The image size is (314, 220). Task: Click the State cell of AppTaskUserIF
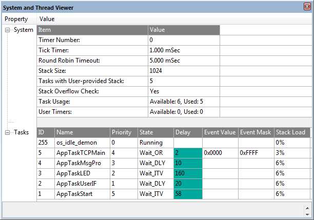155,184
